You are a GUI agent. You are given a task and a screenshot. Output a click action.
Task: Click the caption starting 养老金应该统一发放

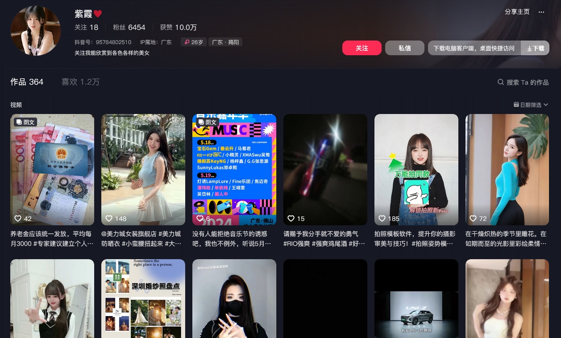pos(52,239)
